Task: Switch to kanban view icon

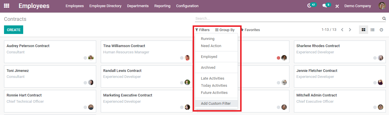Action: (x=364, y=30)
